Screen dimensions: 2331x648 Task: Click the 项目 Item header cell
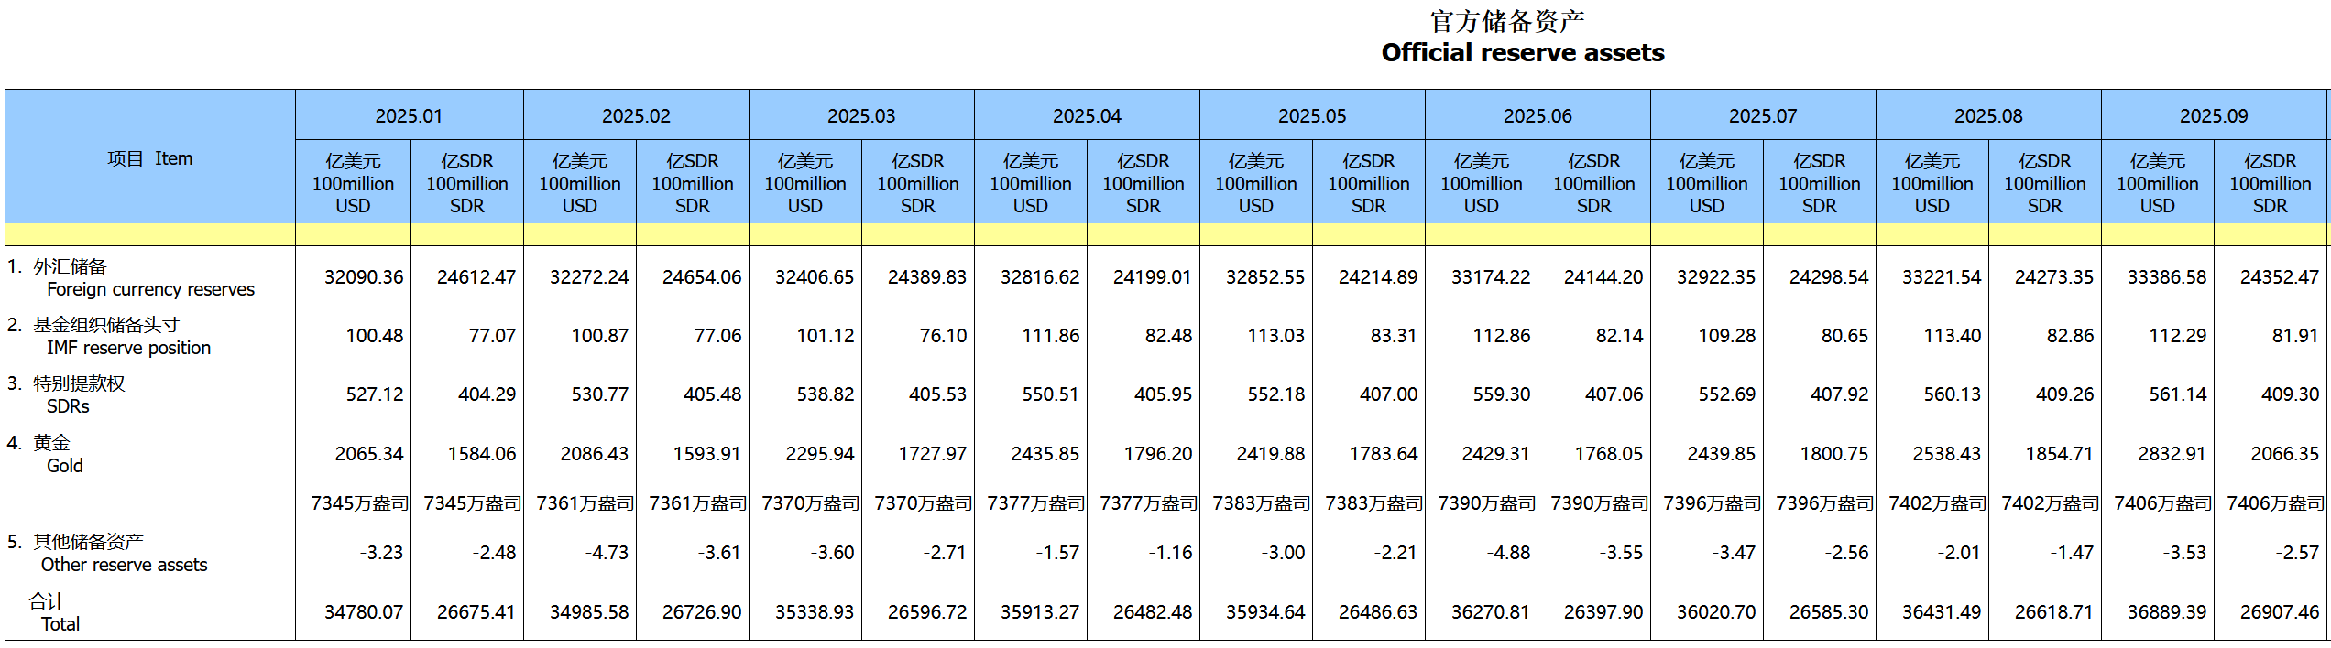(x=150, y=158)
